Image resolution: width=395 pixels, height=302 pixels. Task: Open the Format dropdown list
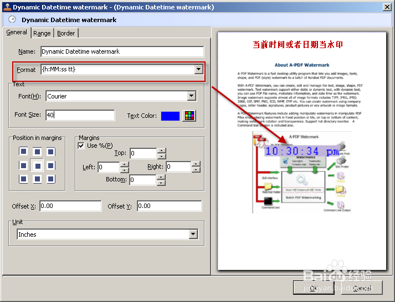pos(199,69)
